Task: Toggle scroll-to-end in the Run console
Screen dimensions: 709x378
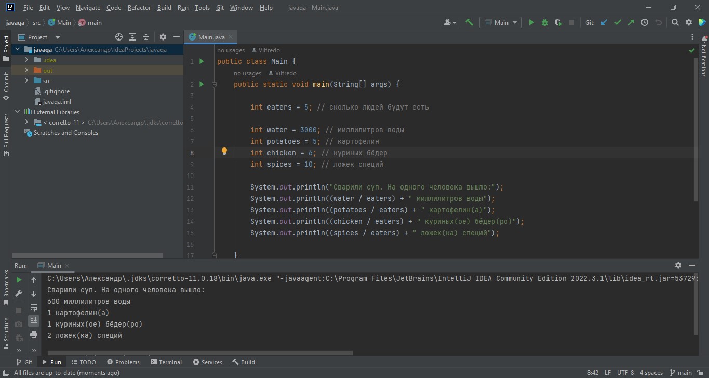Action: [34, 321]
